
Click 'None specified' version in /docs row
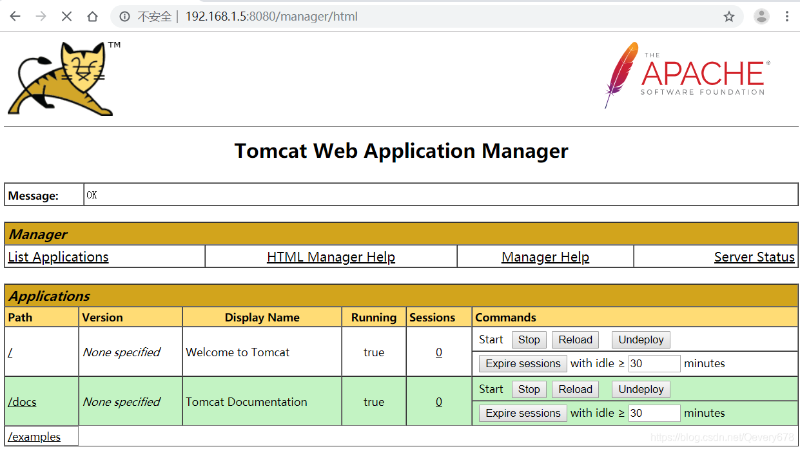pos(121,402)
